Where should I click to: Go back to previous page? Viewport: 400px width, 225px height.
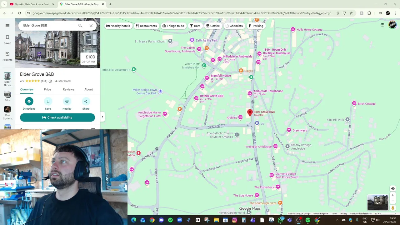tap(4, 13)
